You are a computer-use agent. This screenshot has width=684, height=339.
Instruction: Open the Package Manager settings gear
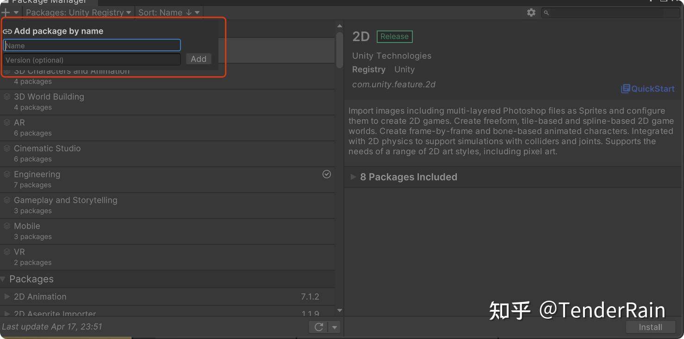click(531, 12)
